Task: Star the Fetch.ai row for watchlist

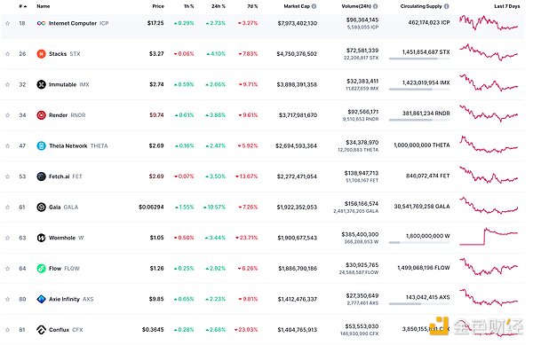Action: tap(7, 176)
